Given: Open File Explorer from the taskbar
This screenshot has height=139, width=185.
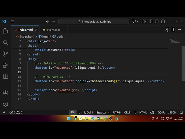Looking at the screenshot, I should click(x=87, y=118).
